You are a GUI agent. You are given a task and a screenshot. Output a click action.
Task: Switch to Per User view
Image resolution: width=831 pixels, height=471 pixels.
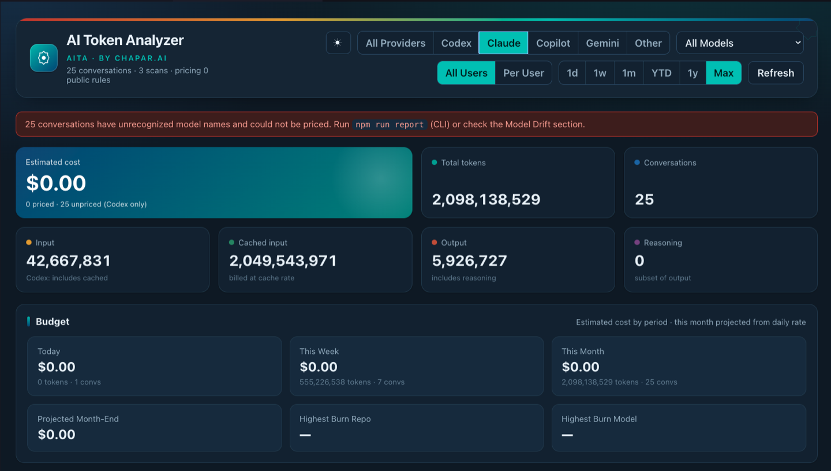coord(523,73)
